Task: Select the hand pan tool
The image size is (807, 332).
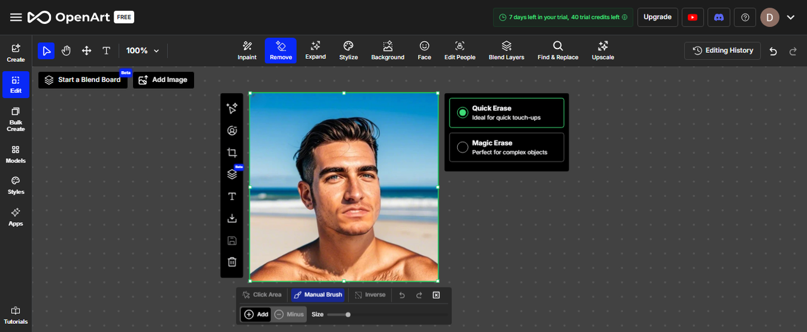Action: click(x=66, y=50)
